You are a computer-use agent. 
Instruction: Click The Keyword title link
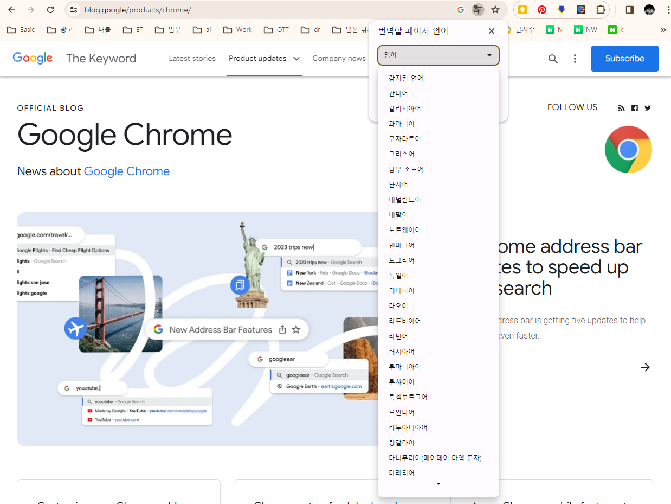pyautogui.click(x=101, y=59)
